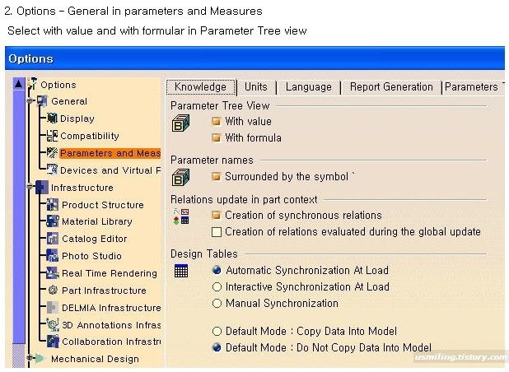Click the Photo Studio icon
Image resolution: width=509 pixels, height=372 pixels.
coord(53,256)
